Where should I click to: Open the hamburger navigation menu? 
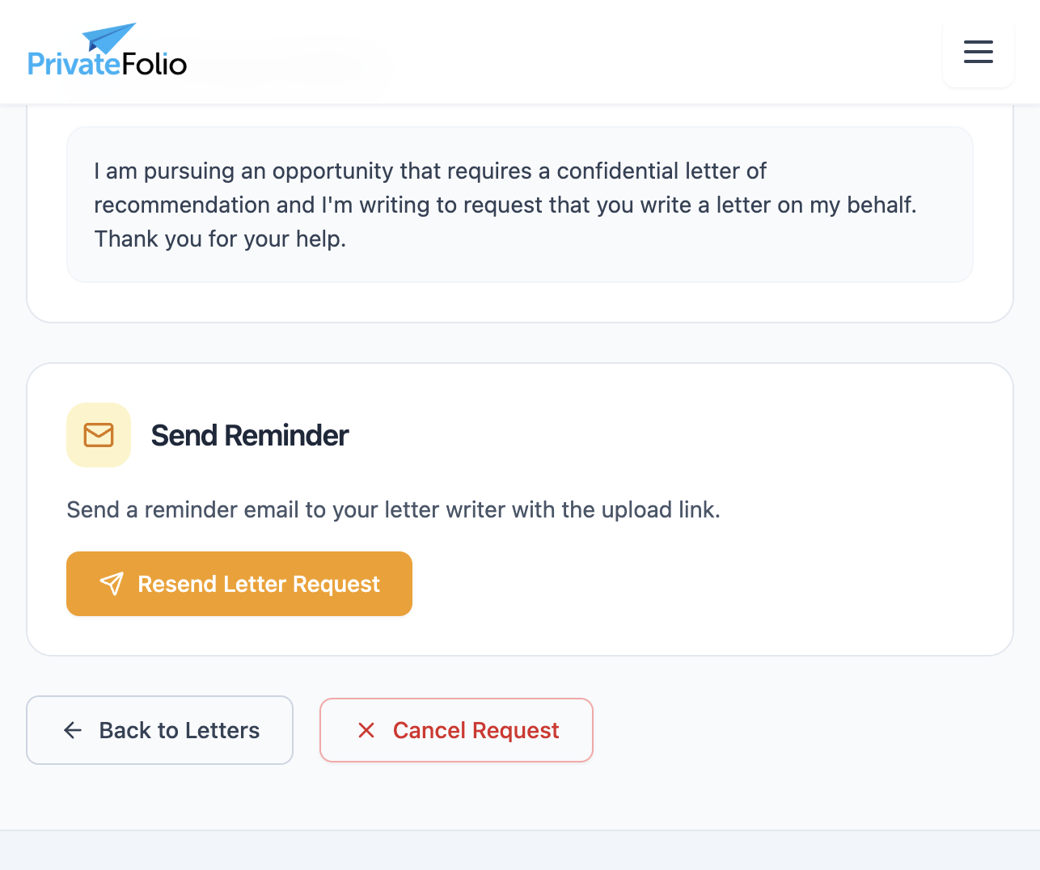point(978,52)
